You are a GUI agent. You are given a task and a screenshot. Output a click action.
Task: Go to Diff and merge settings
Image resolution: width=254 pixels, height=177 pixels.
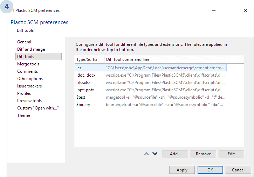click(x=31, y=49)
